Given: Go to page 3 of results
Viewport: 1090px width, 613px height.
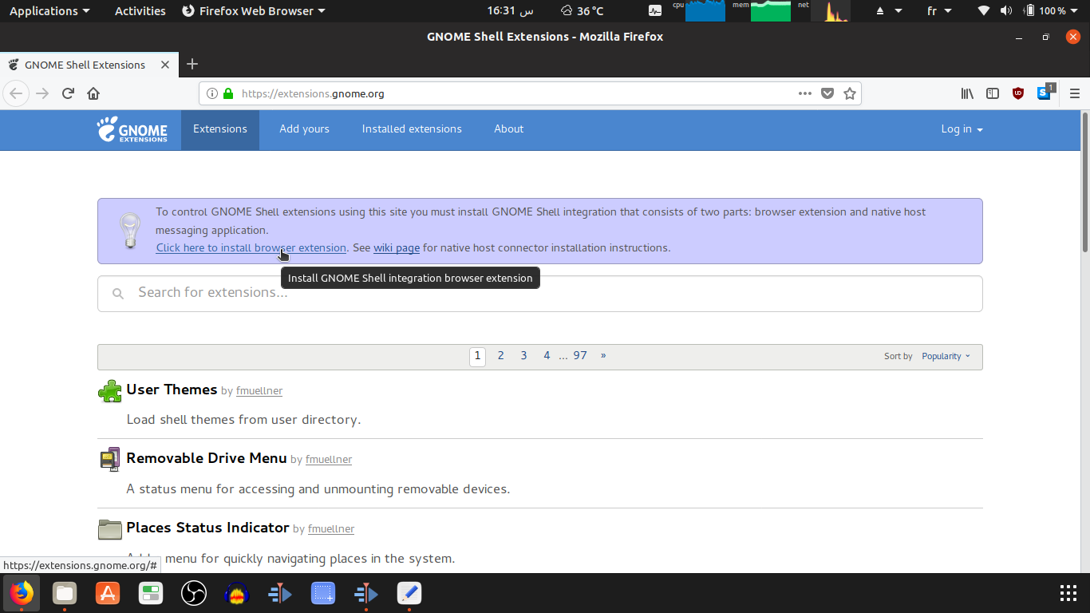Looking at the screenshot, I should 523,356.
